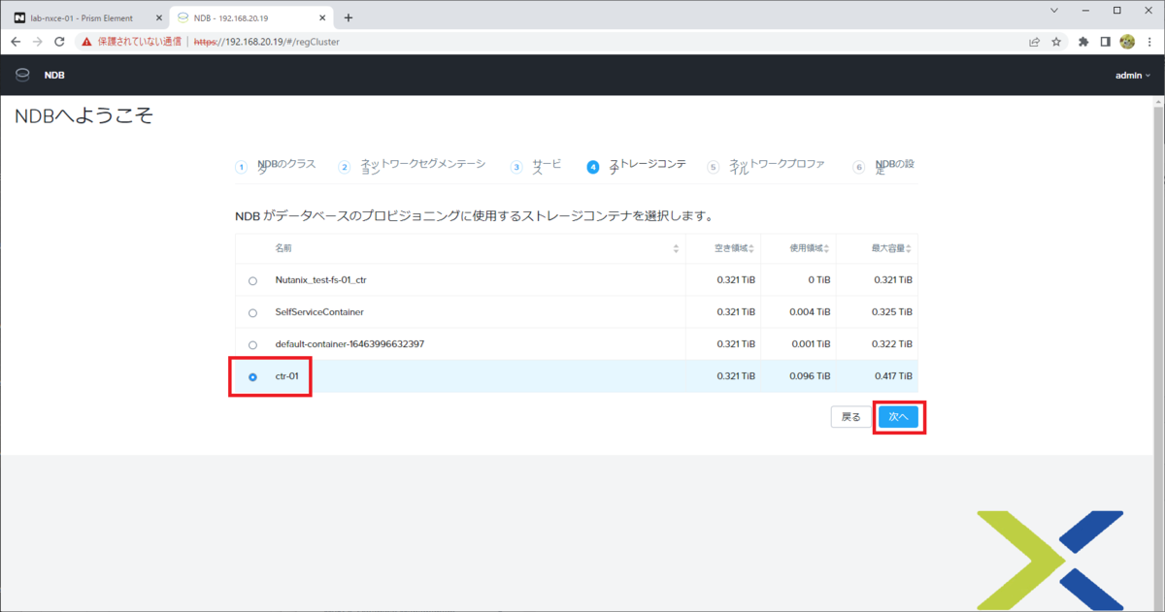Go to wizard step 5 ネットワークプロファイル
The width and height of the screenshot is (1165, 612).
pyautogui.click(x=766, y=166)
